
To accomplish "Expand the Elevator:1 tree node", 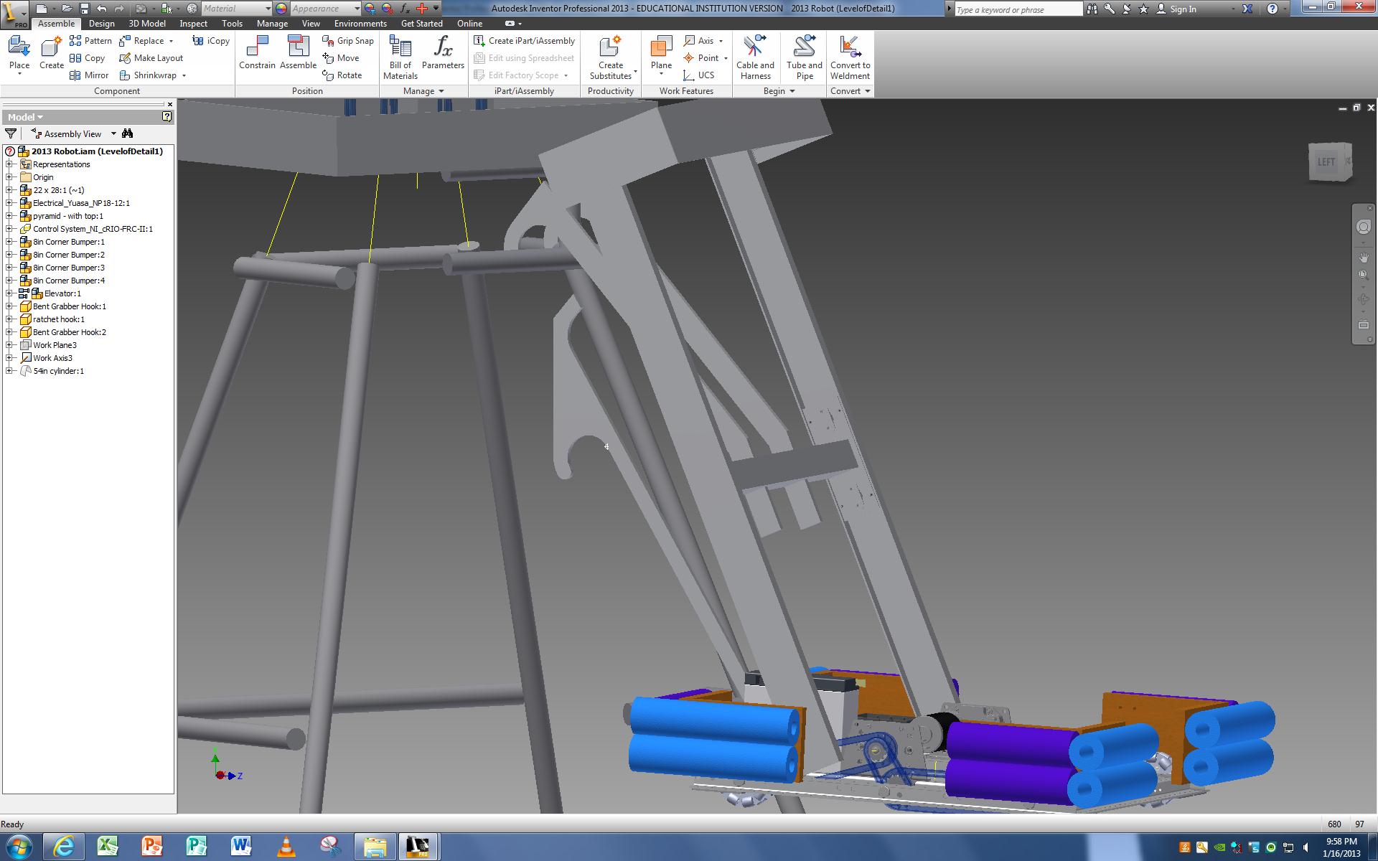I will 9,293.
